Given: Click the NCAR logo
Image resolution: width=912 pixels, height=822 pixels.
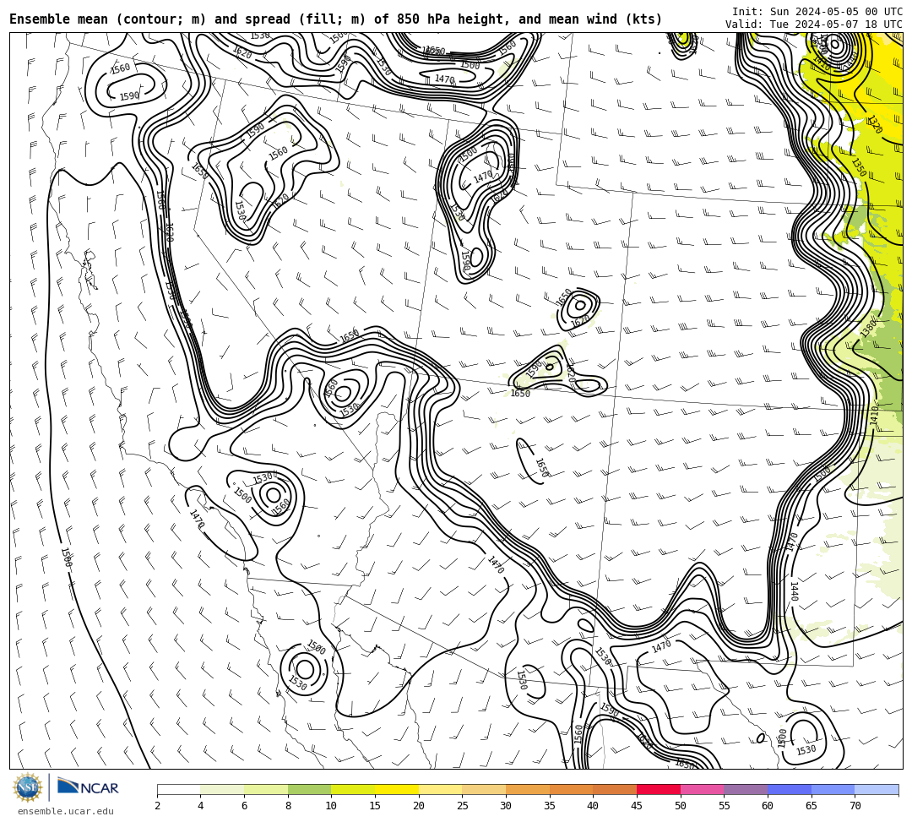Looking at the screenshot, I should (88, 787).
